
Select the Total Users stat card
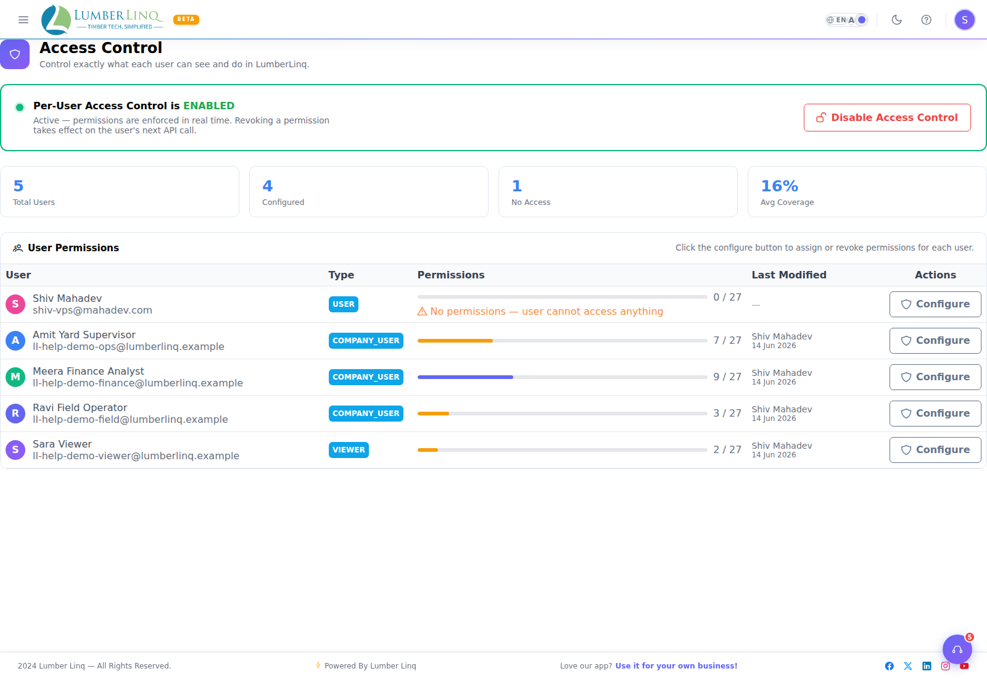pos(120,191)
